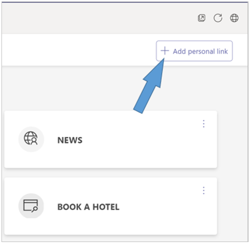Click the round grey circle behind NEWS icon

(31, 139)
